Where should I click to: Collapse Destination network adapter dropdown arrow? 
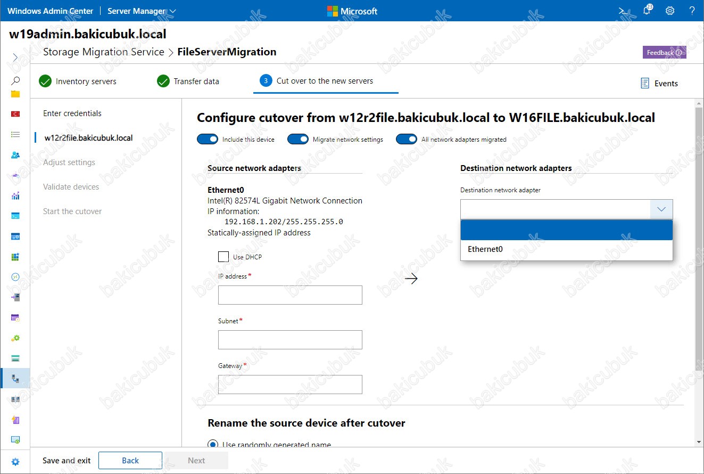click(661, 209)
